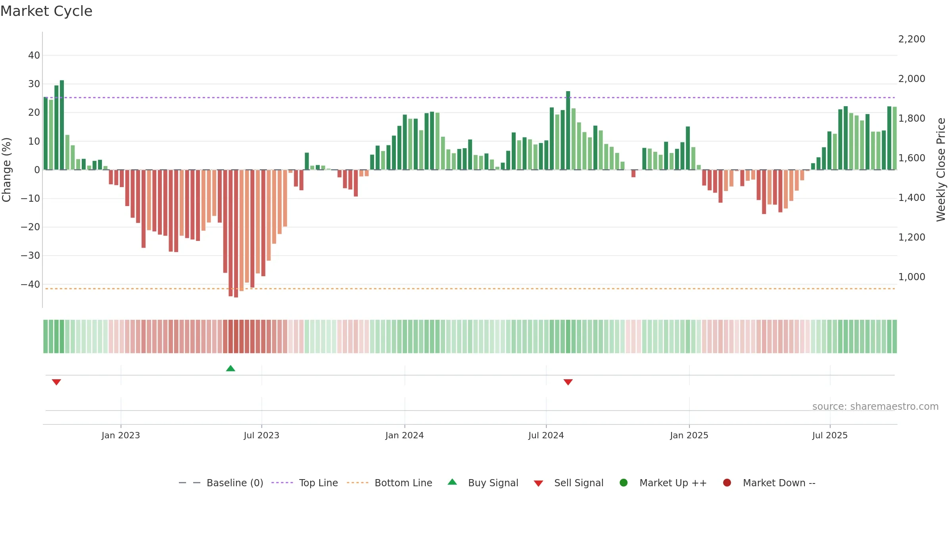
Task: Click the darkest red heat strip cell
Action: click(236, 336)
